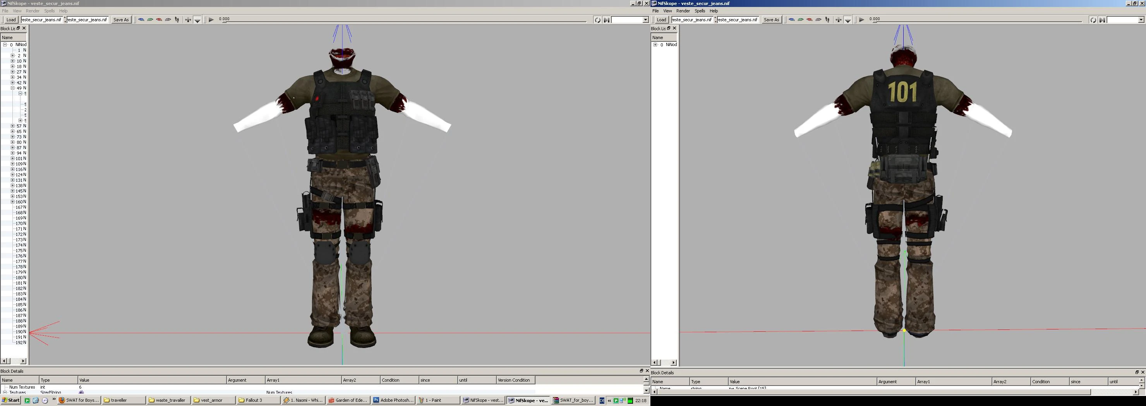Toggle animation loop in the left window
Viewport: 1146px width, 406px height.
point(597,20)
